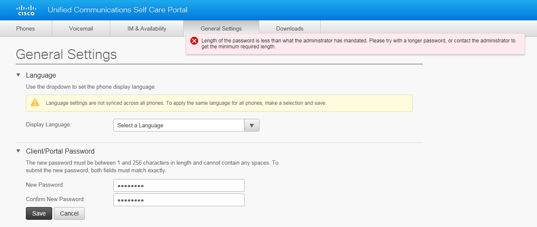
Task: Focus the New Password field
Action: [x=179, y=185]
